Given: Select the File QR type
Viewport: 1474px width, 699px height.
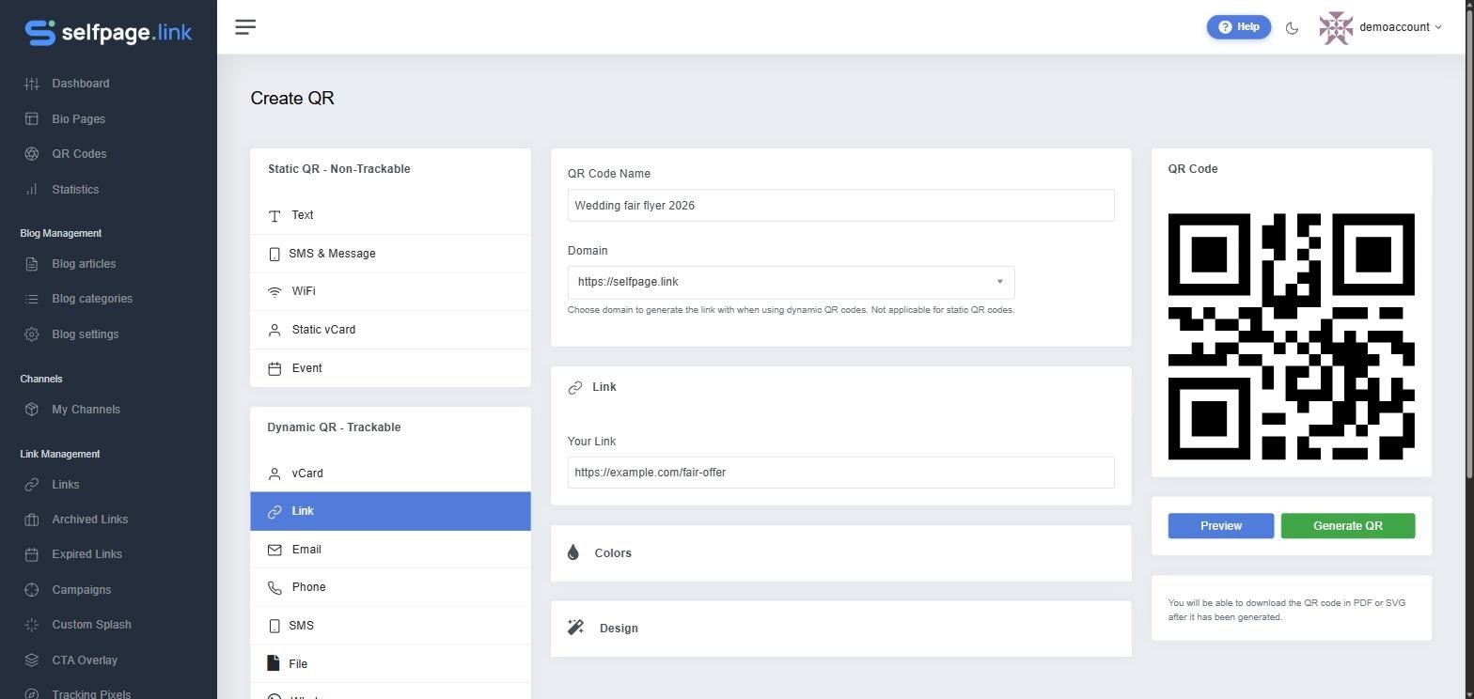Looking at the screenshot, I should [x=390, y=664].
